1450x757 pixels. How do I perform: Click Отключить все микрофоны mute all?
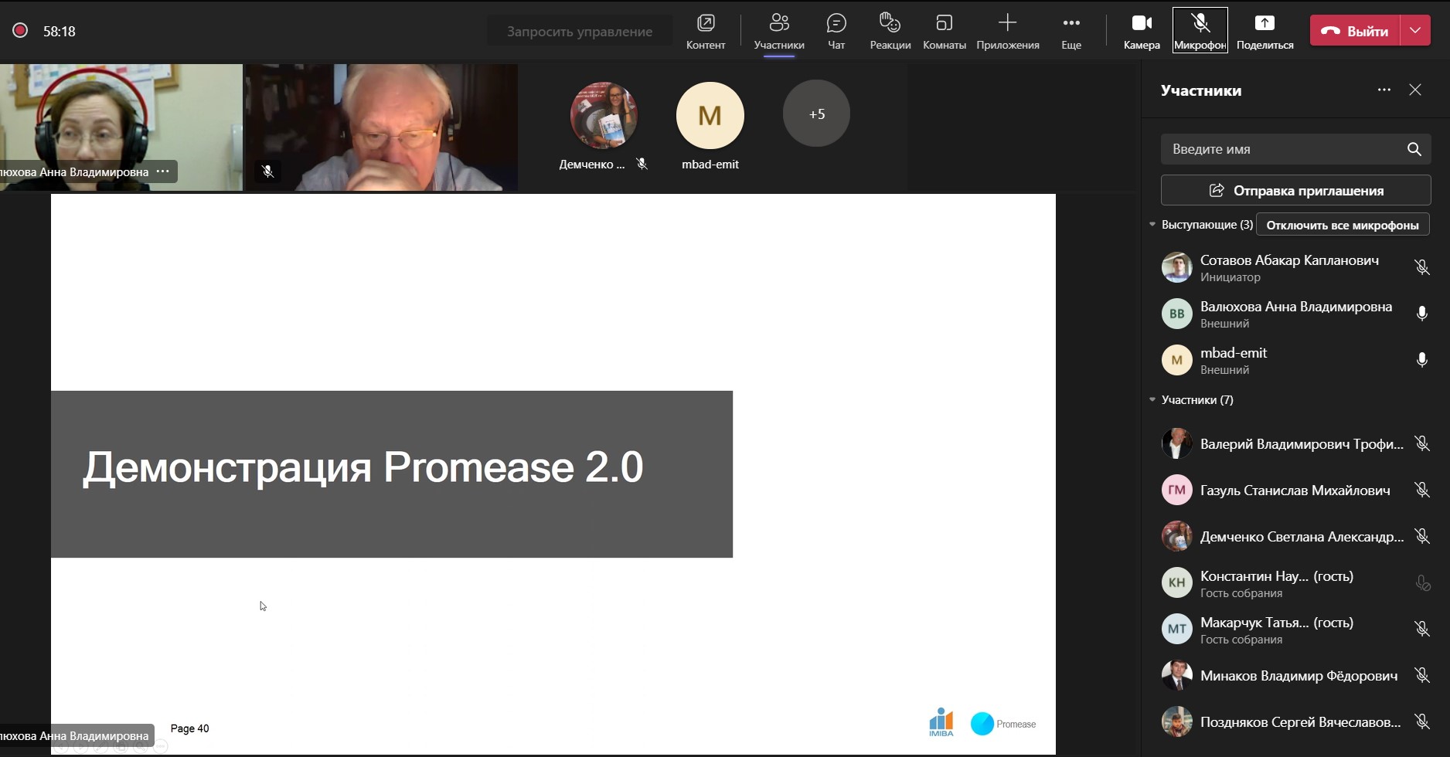click(1343, 225)
